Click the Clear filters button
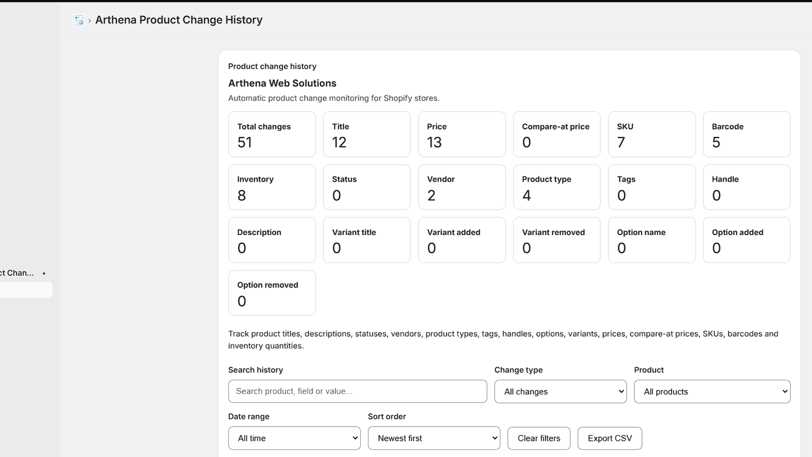Screen dimensions: 812x457 point(539,438)
